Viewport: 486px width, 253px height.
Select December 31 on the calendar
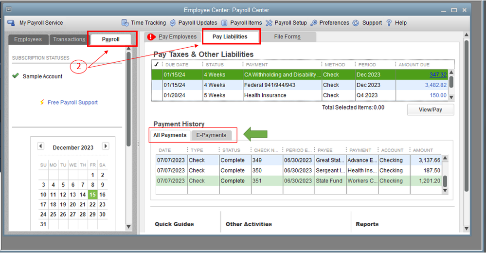point(43,224)
